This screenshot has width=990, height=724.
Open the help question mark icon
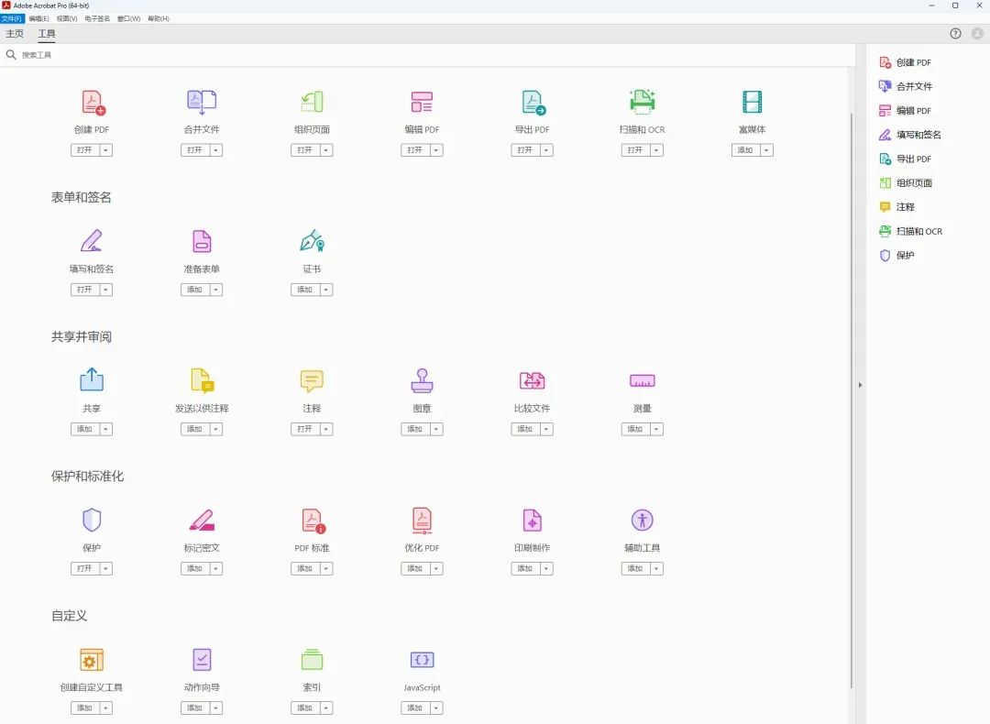[x=955, y=34]
